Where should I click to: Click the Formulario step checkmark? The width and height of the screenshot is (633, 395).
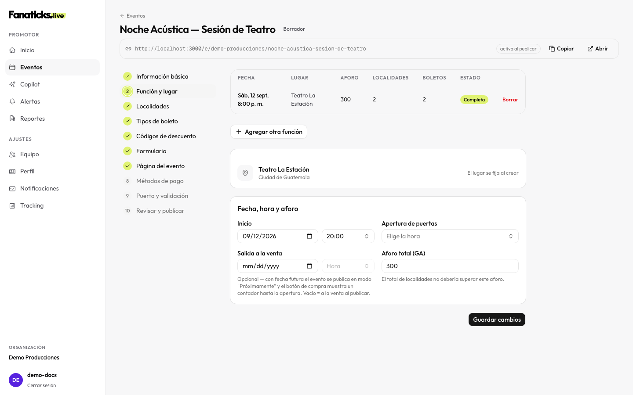[127, 151]
